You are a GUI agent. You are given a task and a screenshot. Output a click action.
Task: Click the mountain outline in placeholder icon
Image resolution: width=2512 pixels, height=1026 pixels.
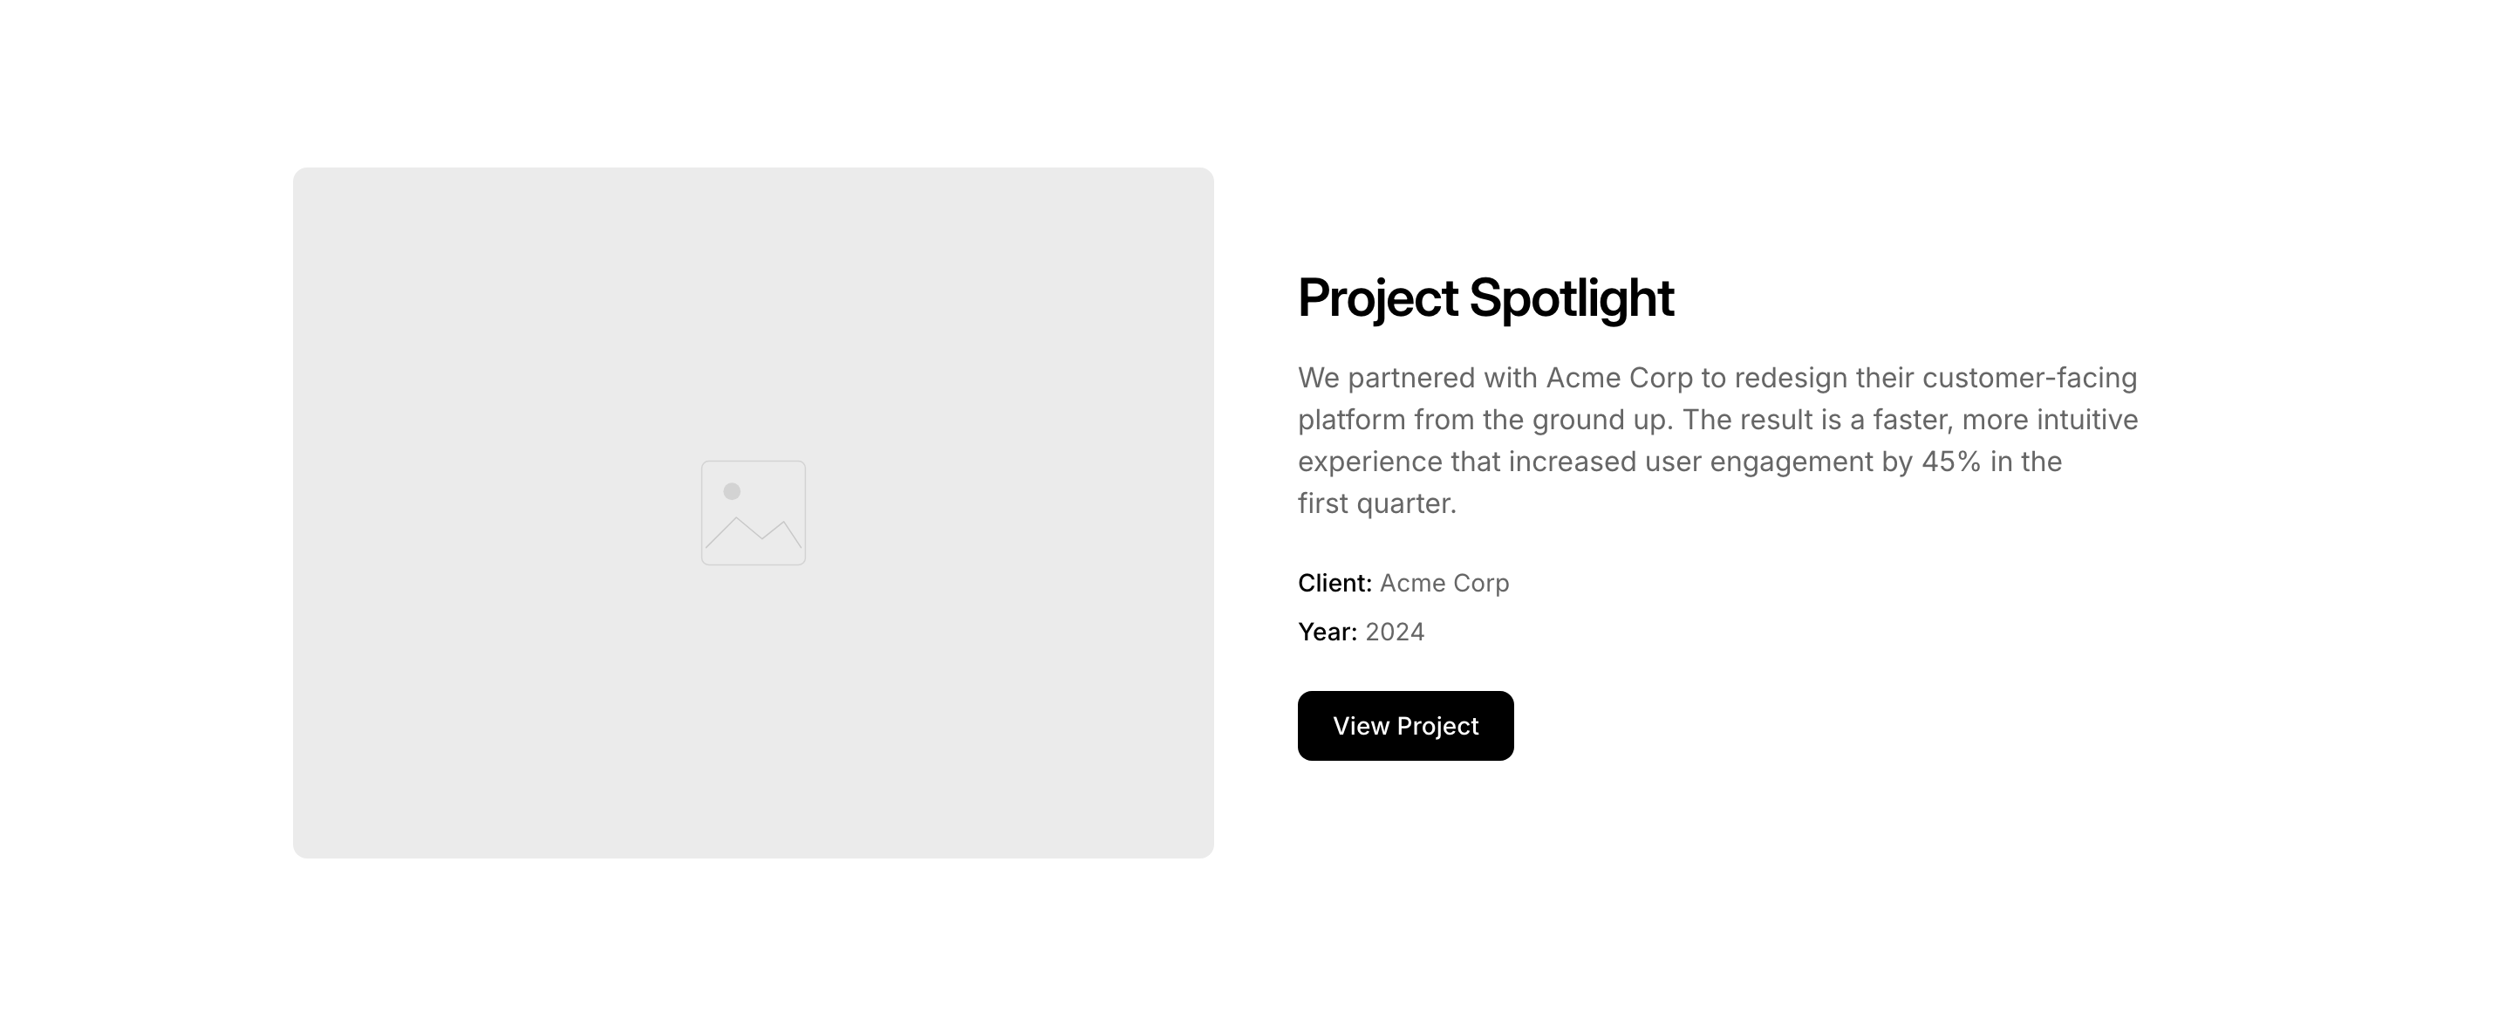point(753,535)
